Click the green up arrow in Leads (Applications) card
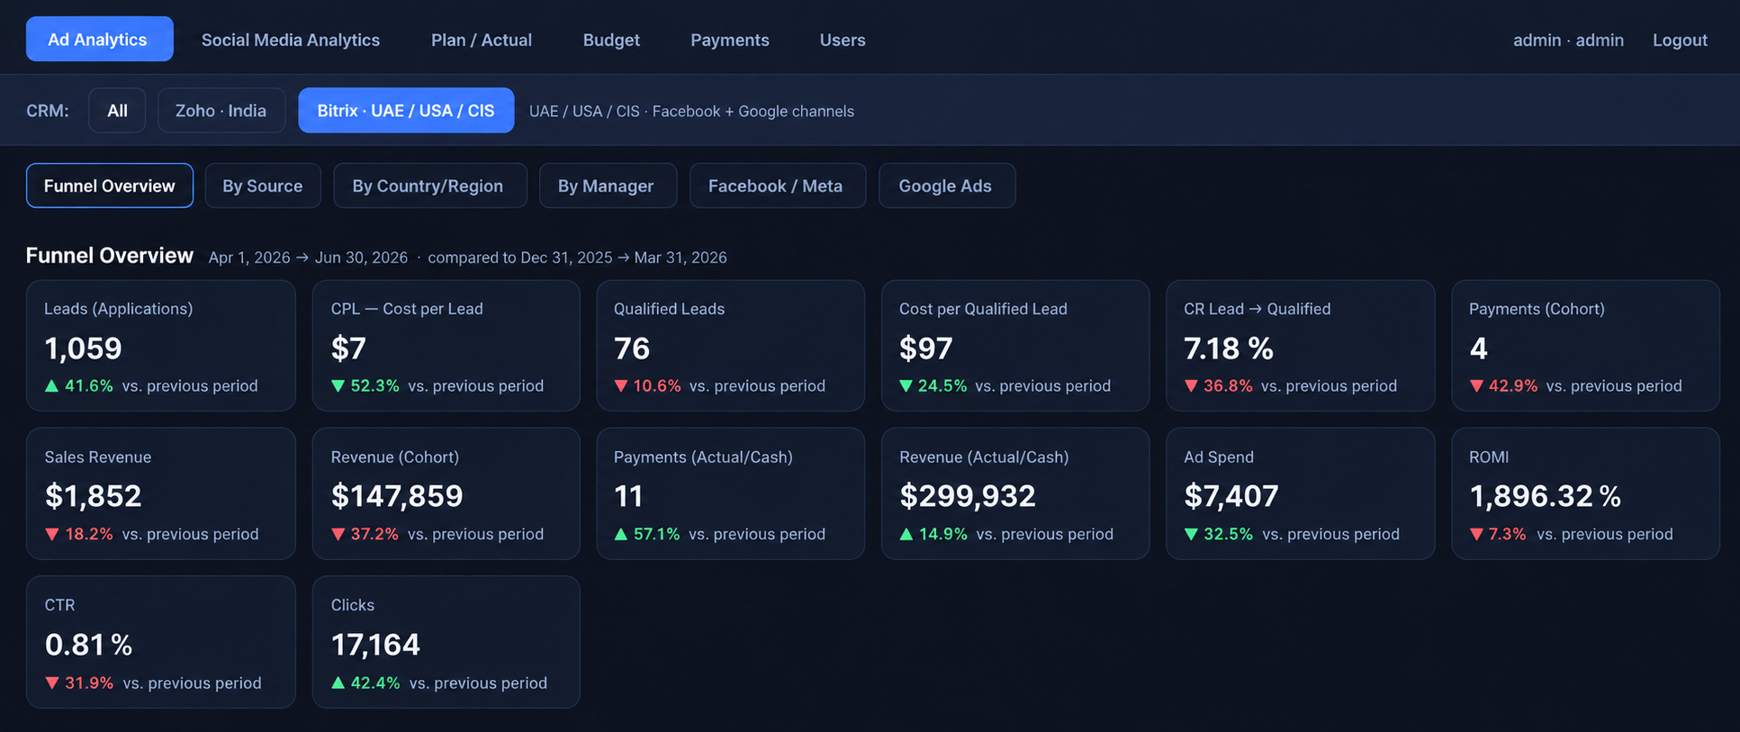 click(52, 386)
